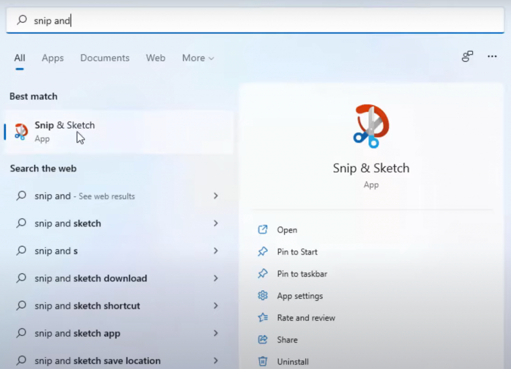This screenshot has height=369, width=511.
Task: Click the Uninstall trash can icon
Action: click(x=262, y=361)
